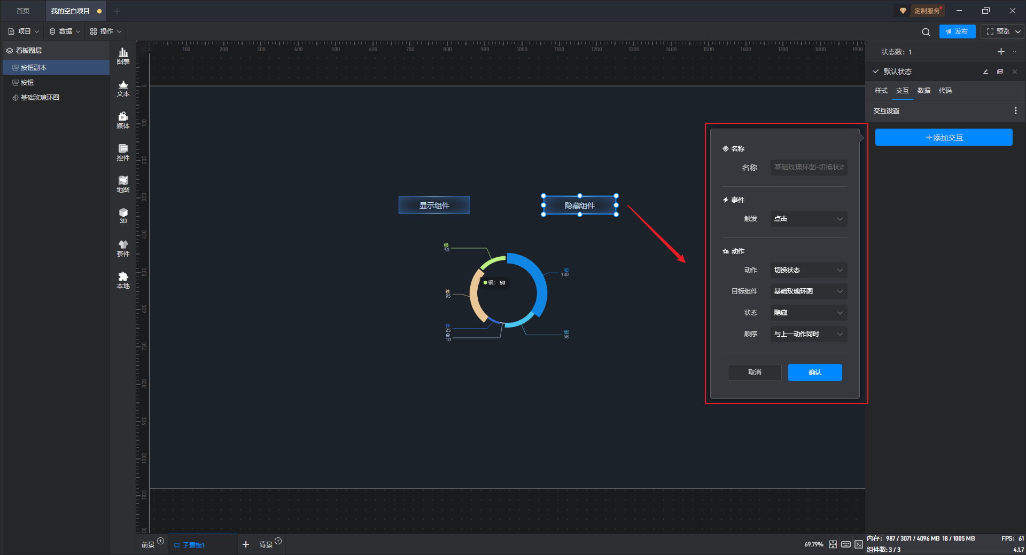This screenshot has width=1026, height=555.
Task: Open the 图表 chart component icon
Action: pos(123,55)
